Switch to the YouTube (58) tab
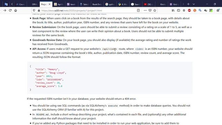The width and height of the screenshot is (222, 125). pyautogui.click(x=148, y=5)
